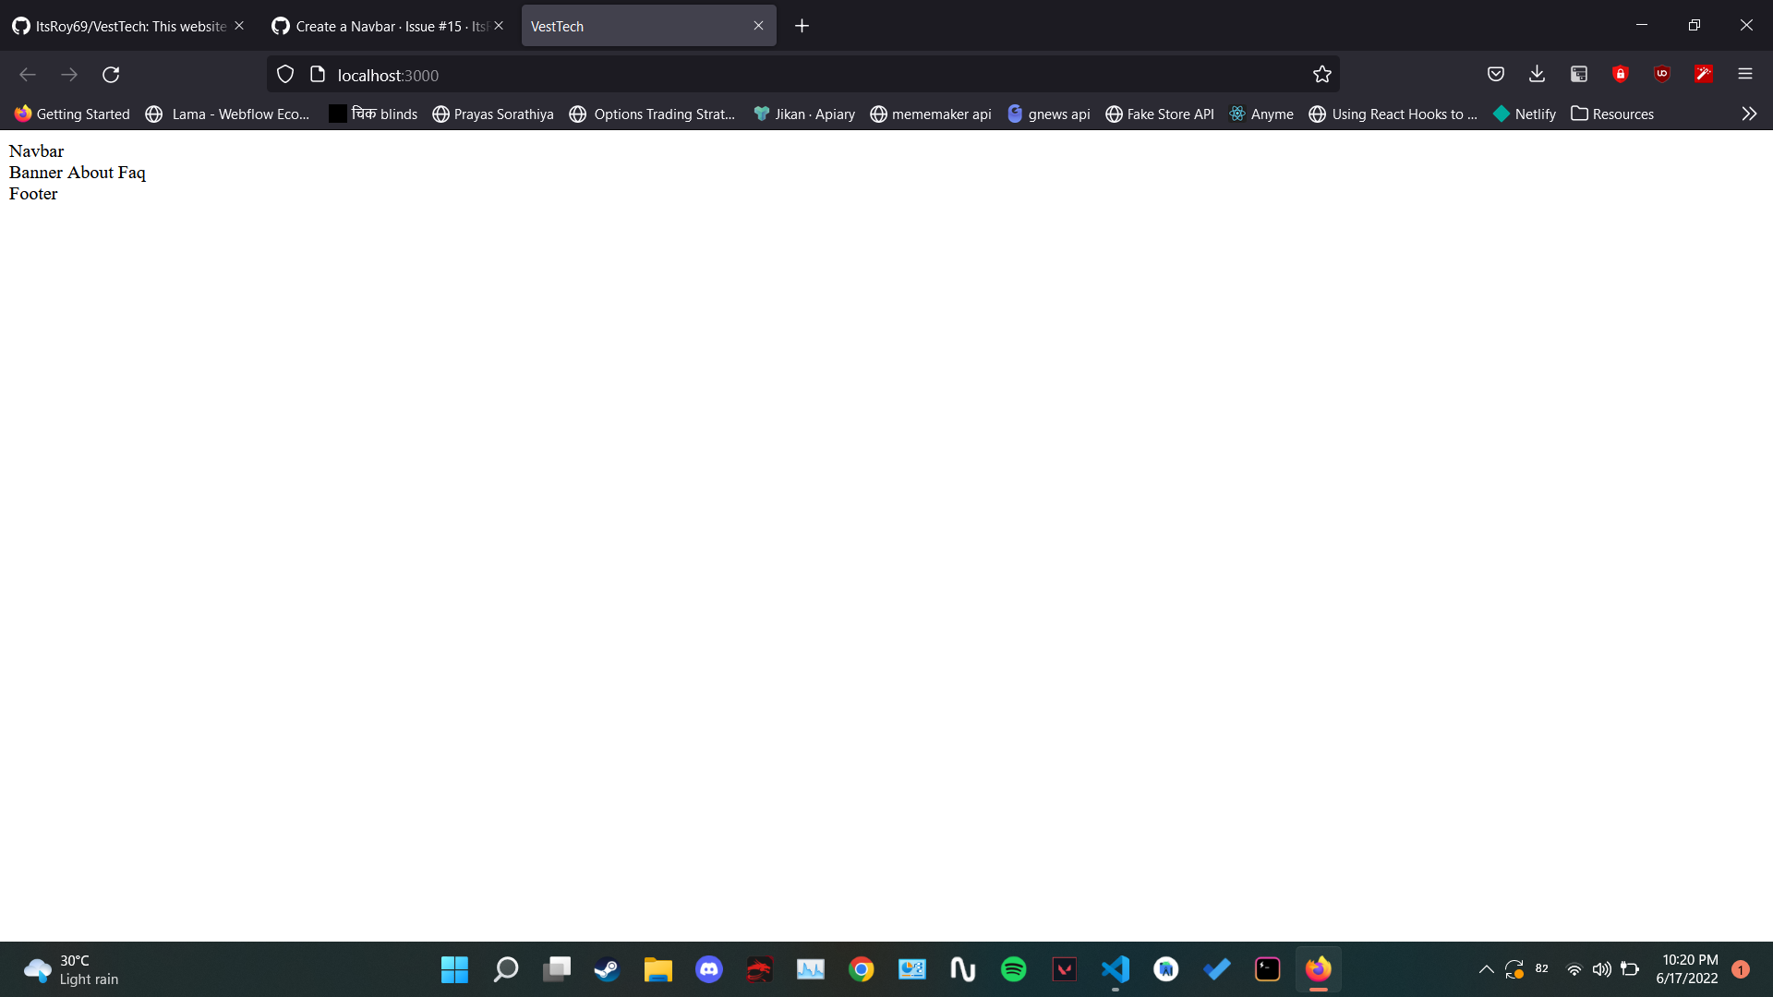Expand the hidden bookmarks with double chevron
Image resolution: width=1773 pixels, height=997 pixels.
pyautogui.click(x=1749, y=114)
